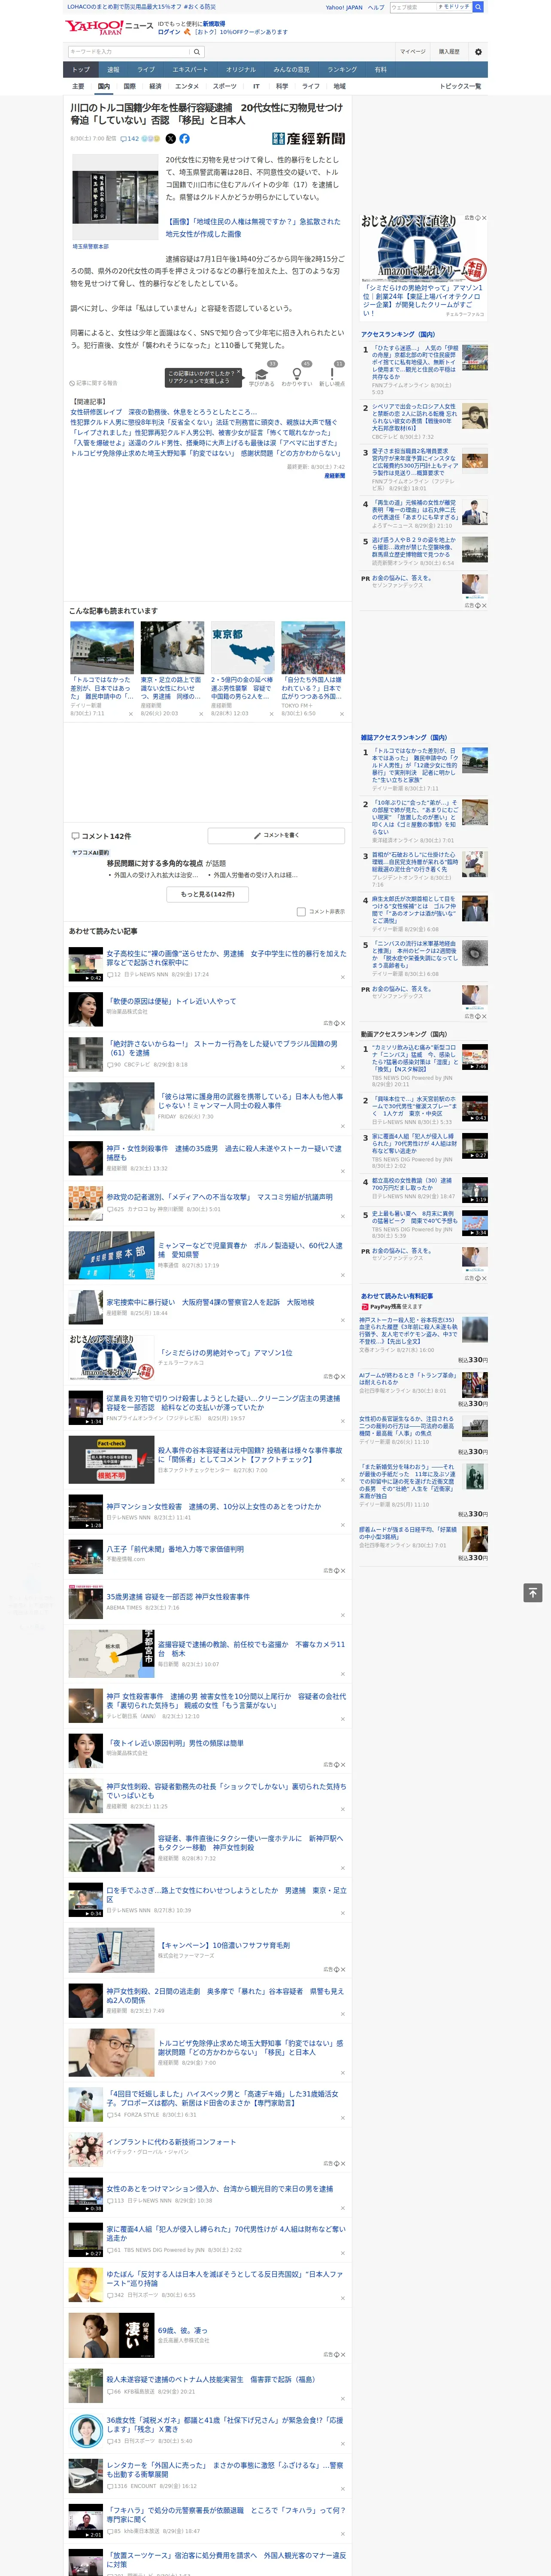This screenshot has width=551, height=2576.
Task: Select the 有料 tab
Action: pos(380,70)
